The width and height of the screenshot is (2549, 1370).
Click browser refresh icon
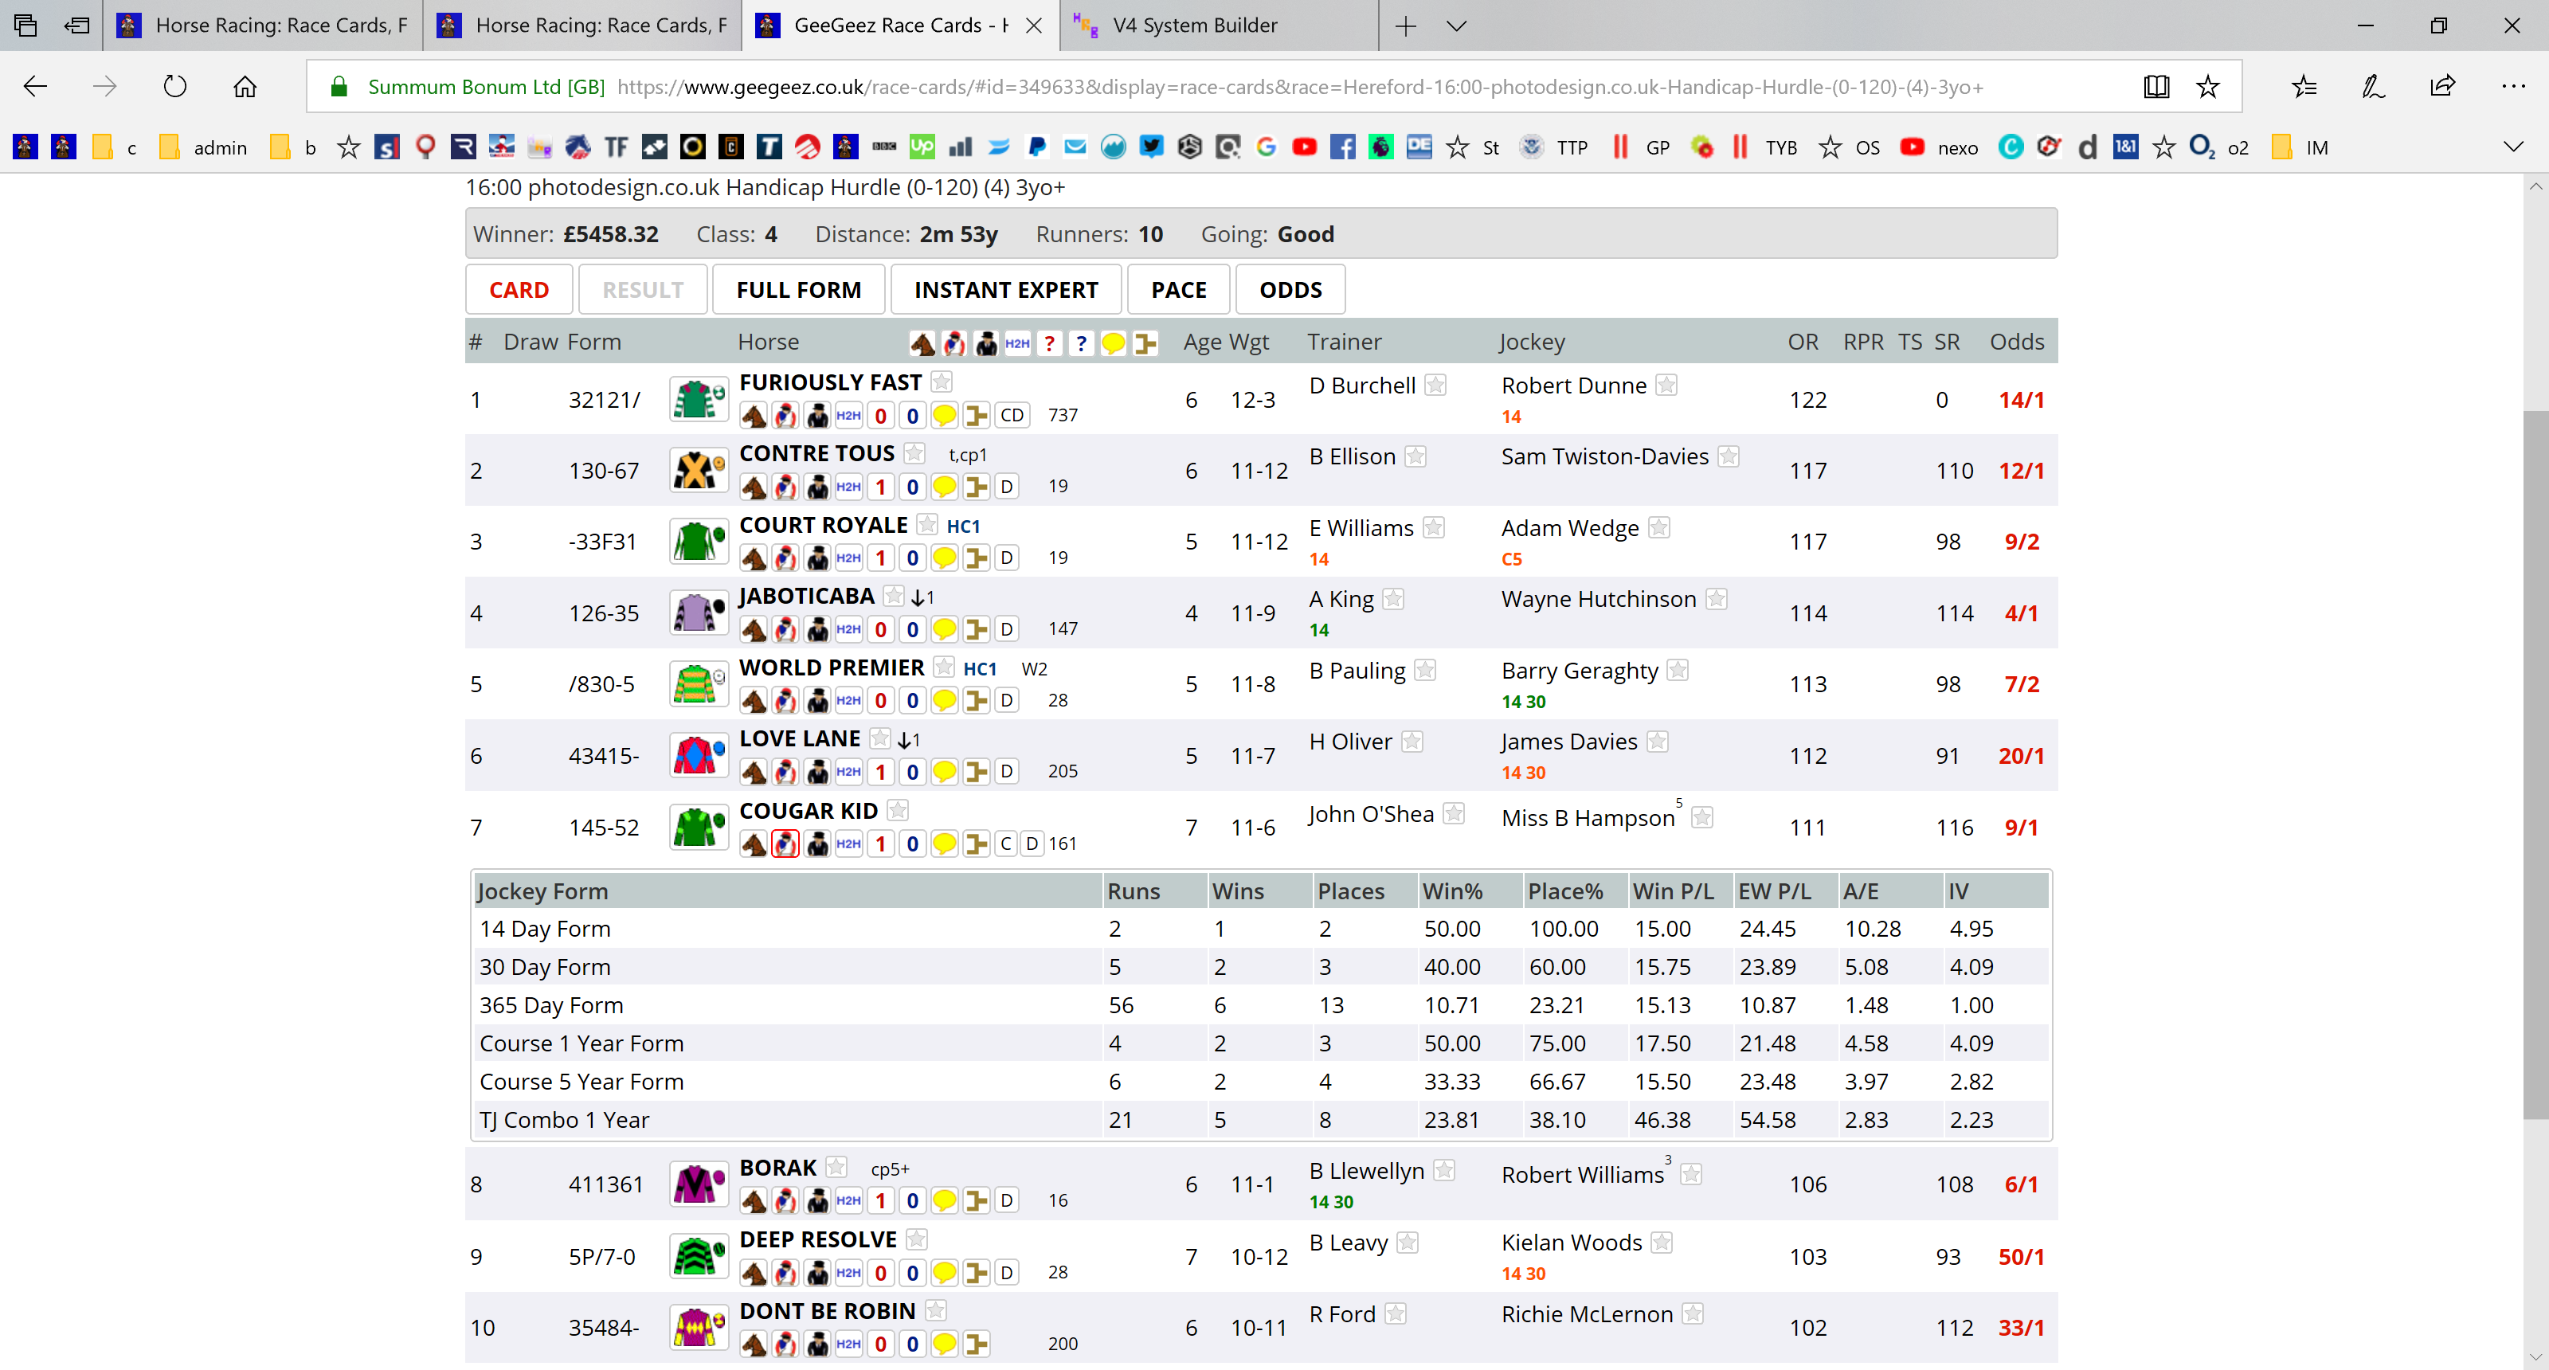coord(175,87)
